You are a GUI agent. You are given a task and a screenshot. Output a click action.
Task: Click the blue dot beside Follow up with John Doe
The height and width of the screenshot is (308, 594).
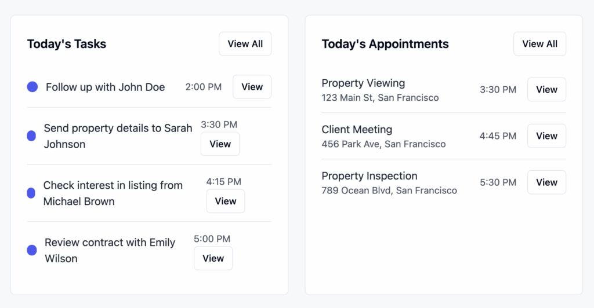(32, 87)
